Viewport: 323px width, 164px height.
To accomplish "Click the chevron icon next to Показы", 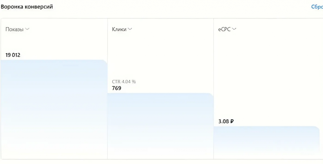I will (x=27, y=29).
